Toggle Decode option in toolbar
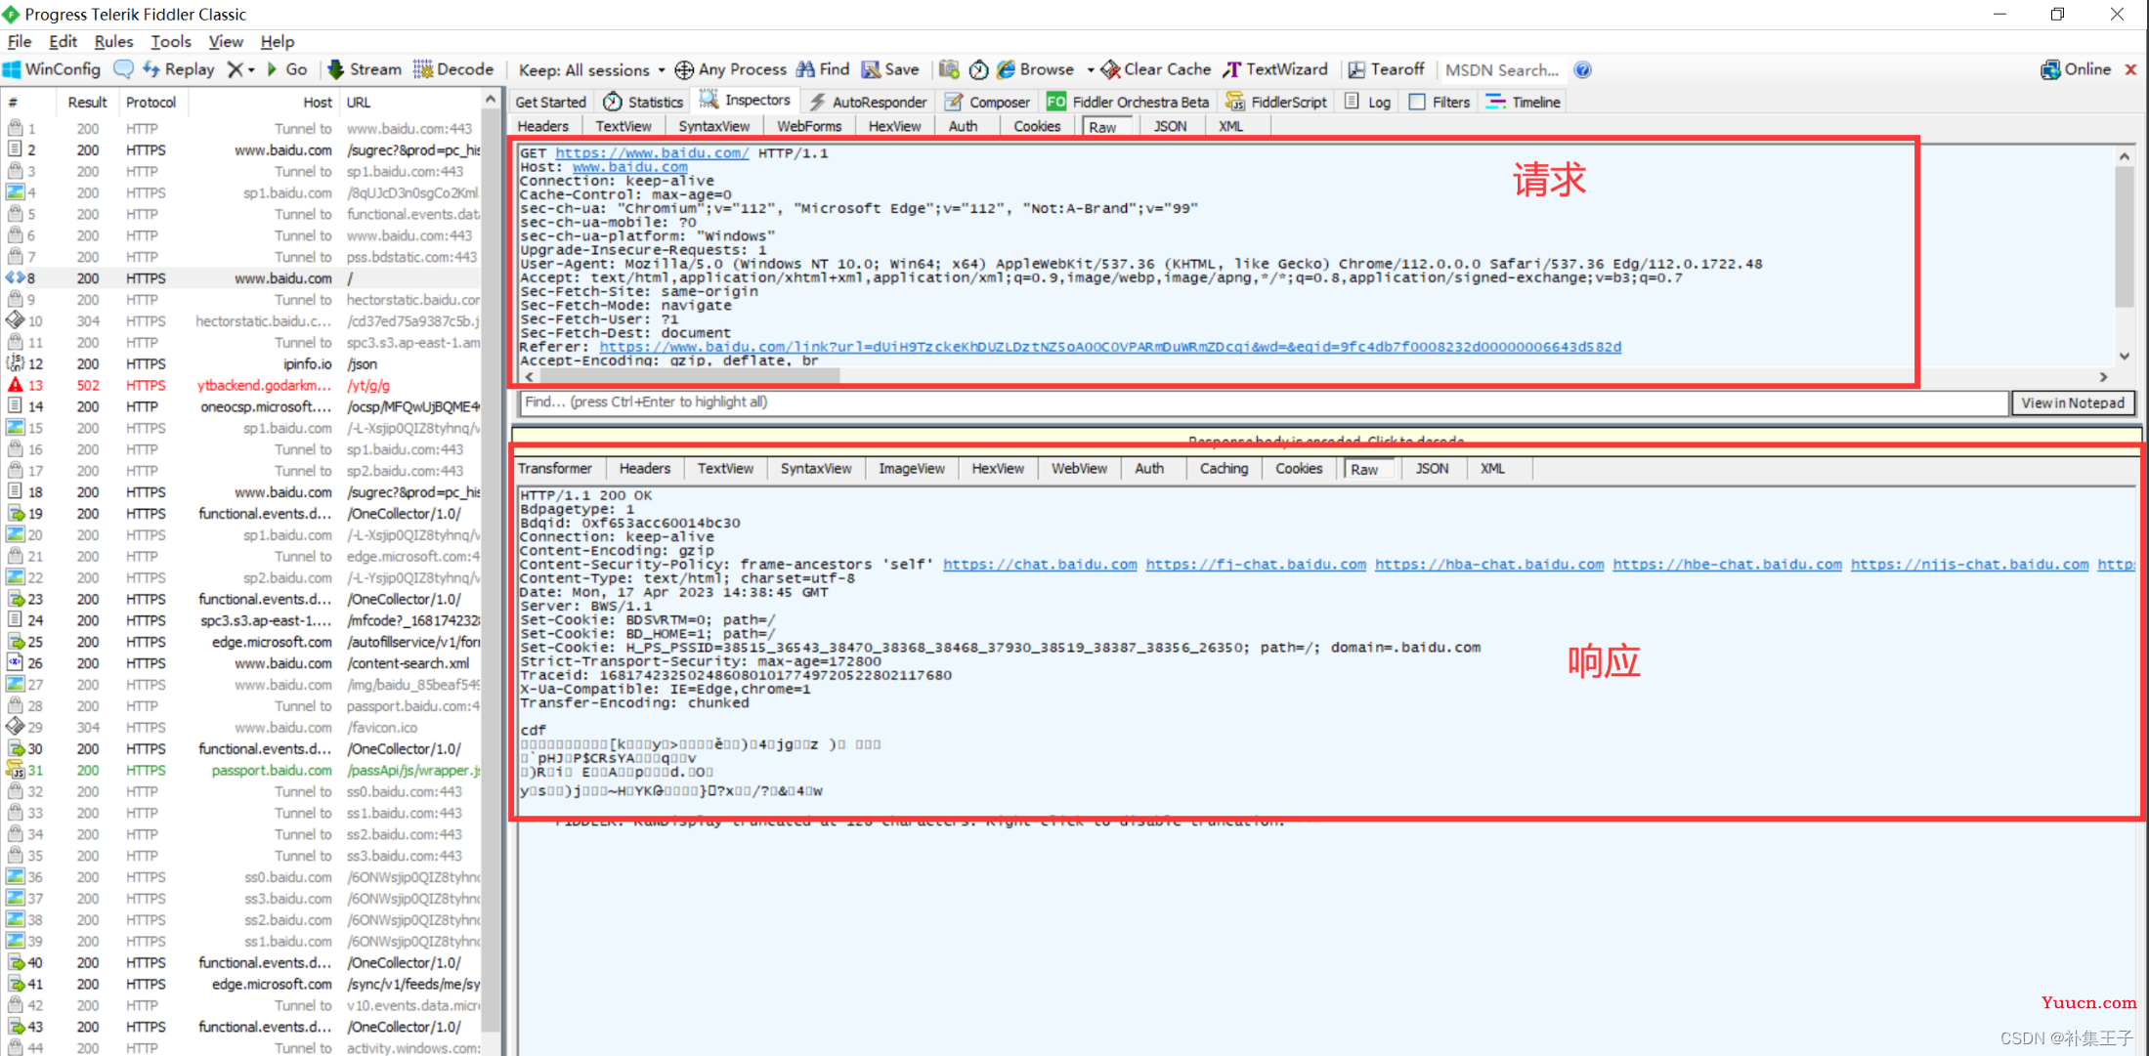 point(453,69)
